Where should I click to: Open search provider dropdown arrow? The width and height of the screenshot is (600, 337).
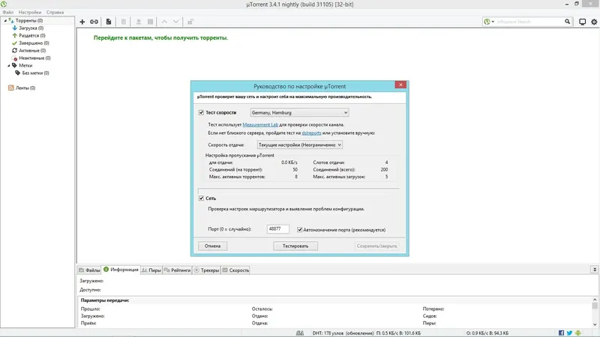click(x=493, y=22)
